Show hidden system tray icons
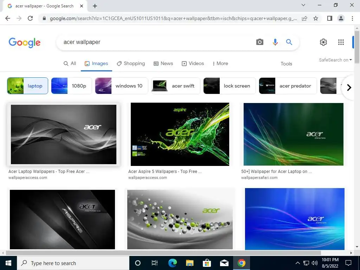This screenshot has height=270, width=360. [x=297, y=263]
